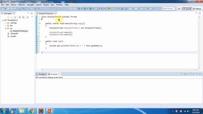
Task: Open the Help menu
Action: tap(67, 5)
